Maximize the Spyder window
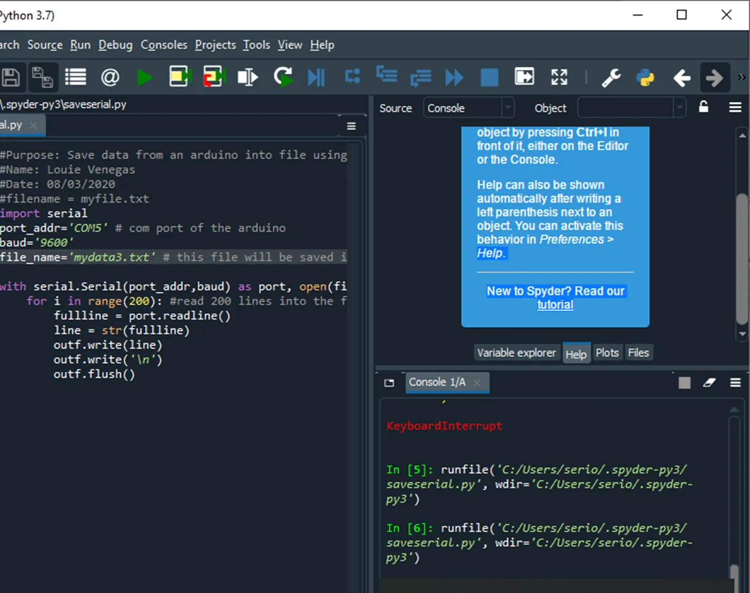The height and width of the screenshot is (593, 750). click(681, 15)
